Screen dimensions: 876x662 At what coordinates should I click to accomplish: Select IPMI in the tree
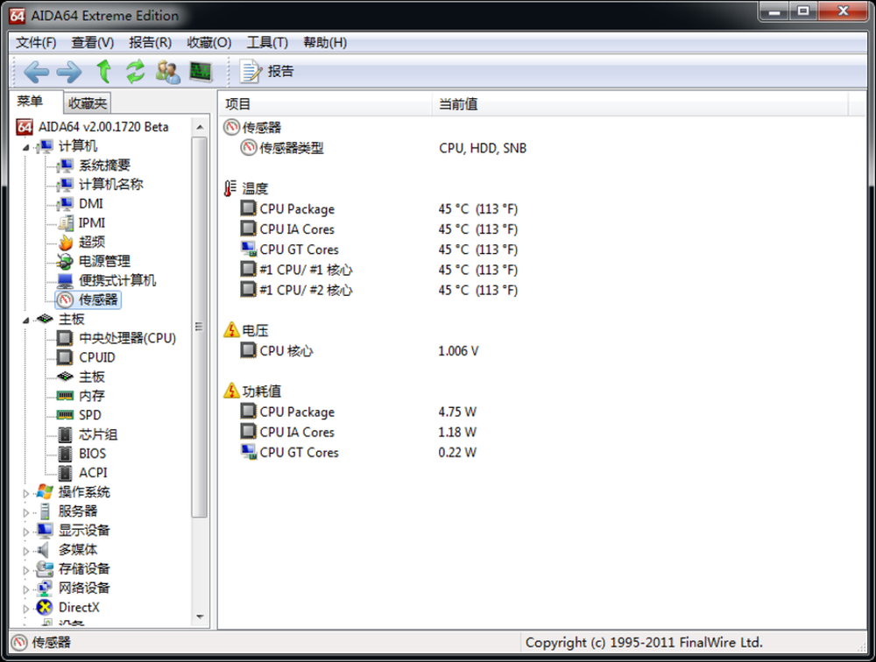tap(92, 223)
